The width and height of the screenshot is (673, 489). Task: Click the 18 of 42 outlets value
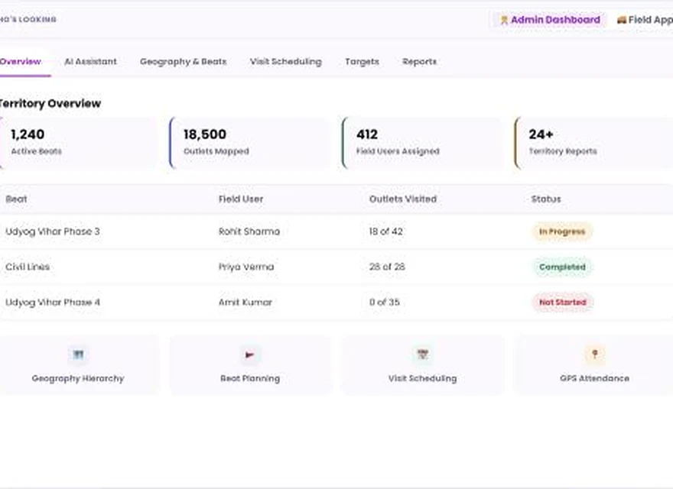click(386, 232)
